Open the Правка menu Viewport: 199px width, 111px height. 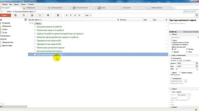5,4
